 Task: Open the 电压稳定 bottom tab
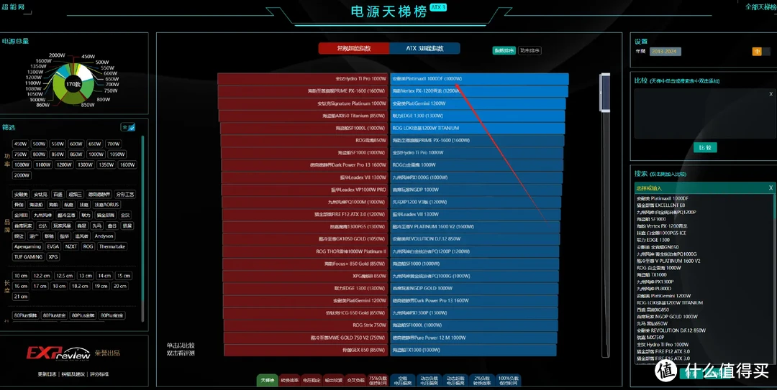coord(312,380)
